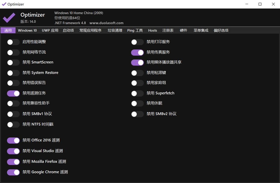Screen dimensions: 280x183
Task: Toggle 禁用 System Restore switch
Action: (x=13, y=73)
